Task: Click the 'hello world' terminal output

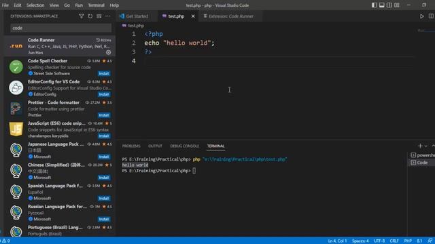Action: click(x=135, y=165)
